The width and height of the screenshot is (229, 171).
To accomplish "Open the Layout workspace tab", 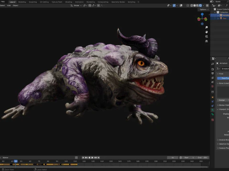I will (x=12, y=2).
